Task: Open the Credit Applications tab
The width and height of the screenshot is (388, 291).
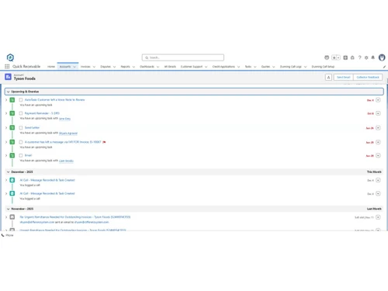Action: pyautogui.click(x=223, y=67)
